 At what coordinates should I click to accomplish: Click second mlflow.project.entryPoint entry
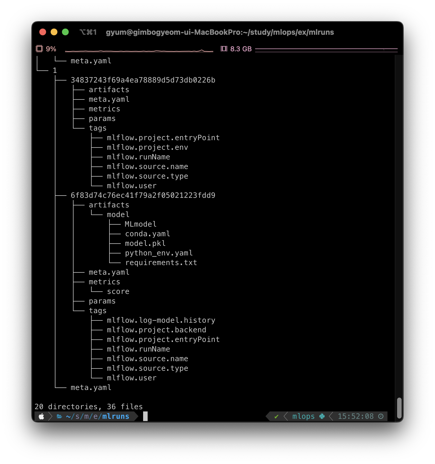click(x=163, y=339)
